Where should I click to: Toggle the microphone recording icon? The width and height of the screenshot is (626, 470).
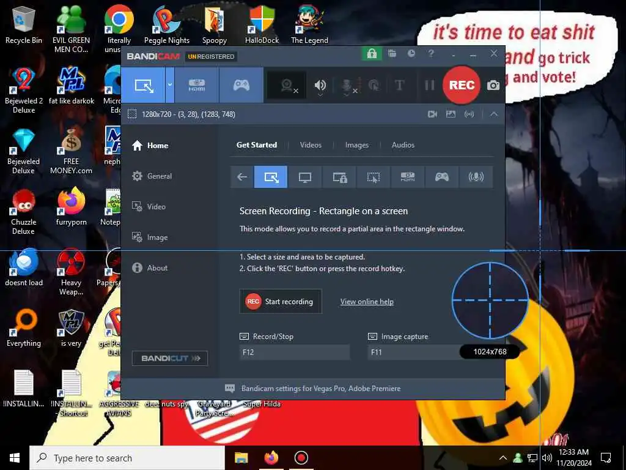[347, 85]
